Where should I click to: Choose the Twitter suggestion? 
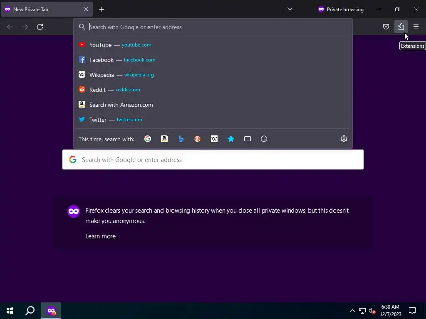click(x=213, y=120)
